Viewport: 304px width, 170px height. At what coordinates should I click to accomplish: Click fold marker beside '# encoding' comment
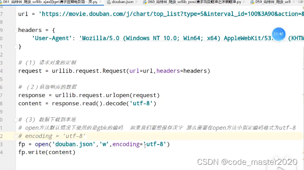tap(16, 136)
